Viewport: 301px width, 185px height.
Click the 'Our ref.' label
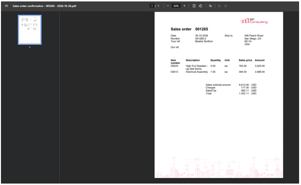[x=175, y=47]
